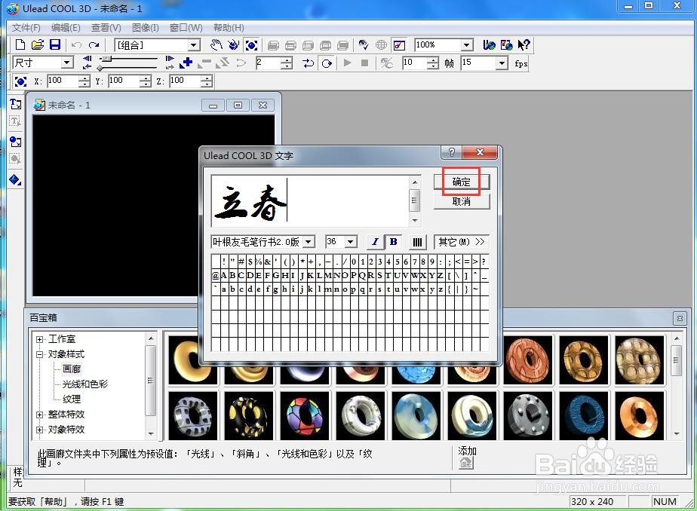This screenshot has height=511, width=697.
Task: Click the frame count 10 field
Action: click(x=414, y=63)
